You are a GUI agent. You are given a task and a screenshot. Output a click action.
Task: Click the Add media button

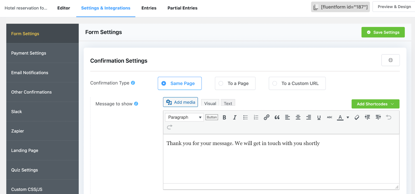[181, 102]
